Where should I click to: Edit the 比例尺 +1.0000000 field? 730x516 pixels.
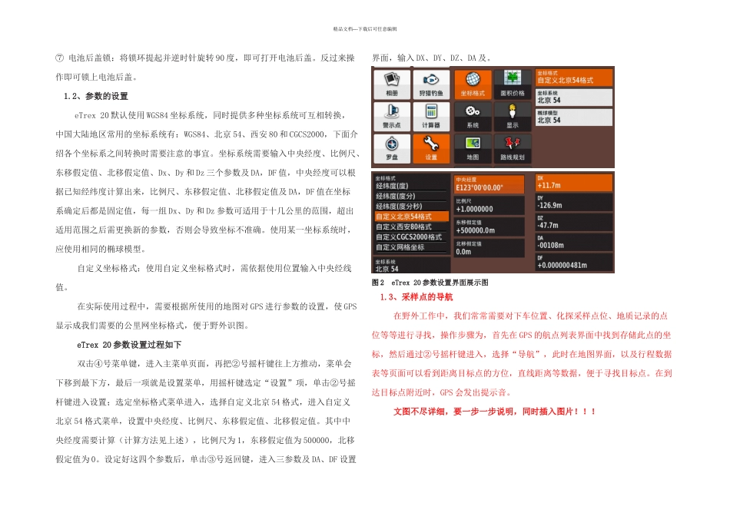[489, 205]
